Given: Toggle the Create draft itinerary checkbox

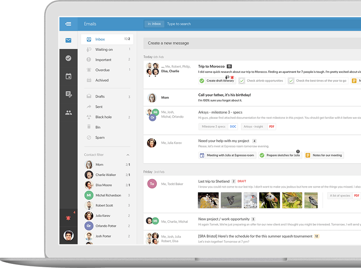Looking at the screenshot, I should (202, 81).
